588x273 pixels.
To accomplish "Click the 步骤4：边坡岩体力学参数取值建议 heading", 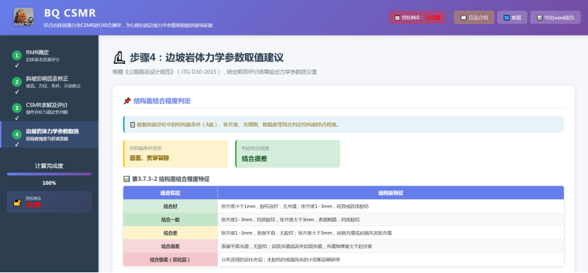I will coord(207,57).
